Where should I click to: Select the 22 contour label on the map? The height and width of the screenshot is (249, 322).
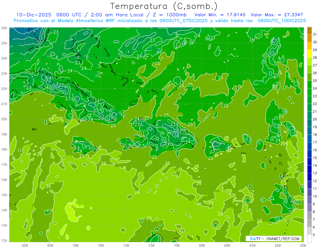pos(61,85)
